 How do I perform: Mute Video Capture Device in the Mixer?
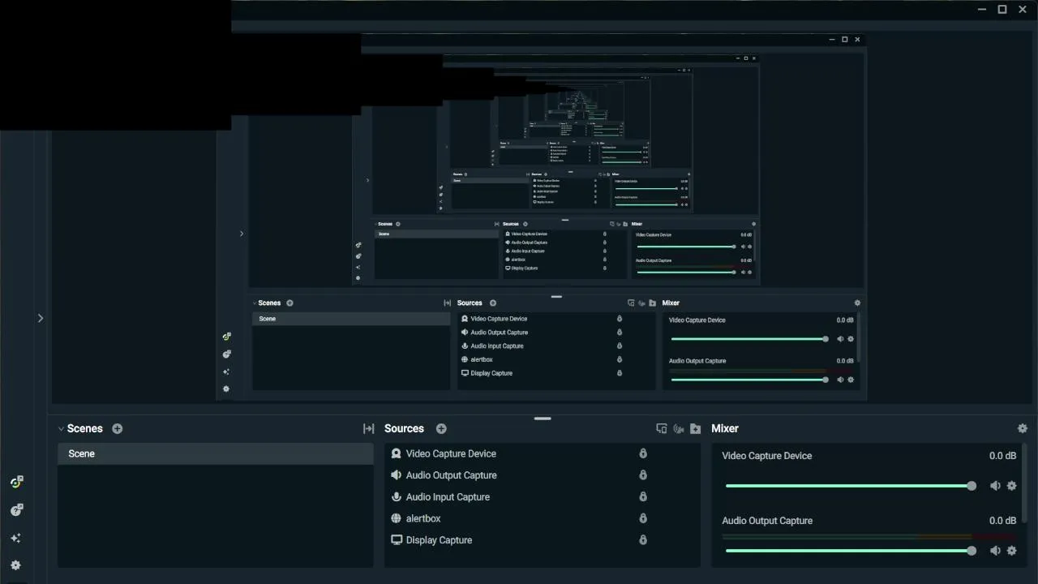pyautogui.click(x=995, y=486)
